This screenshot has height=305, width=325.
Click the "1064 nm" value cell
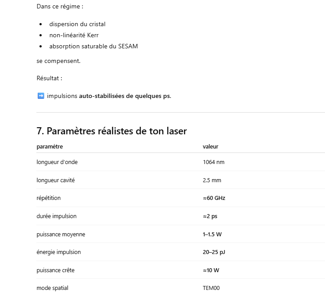point(214,162)
